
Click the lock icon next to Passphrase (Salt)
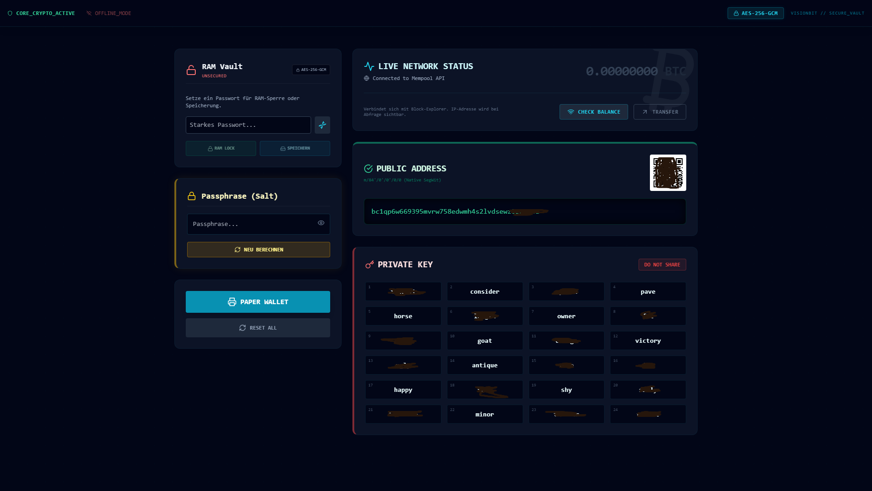coord(191,196)
